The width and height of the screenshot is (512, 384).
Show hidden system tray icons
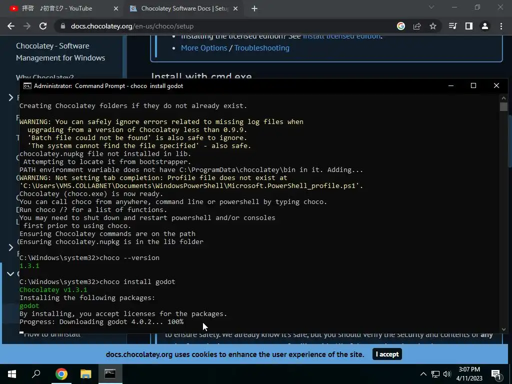coord(423,374)
